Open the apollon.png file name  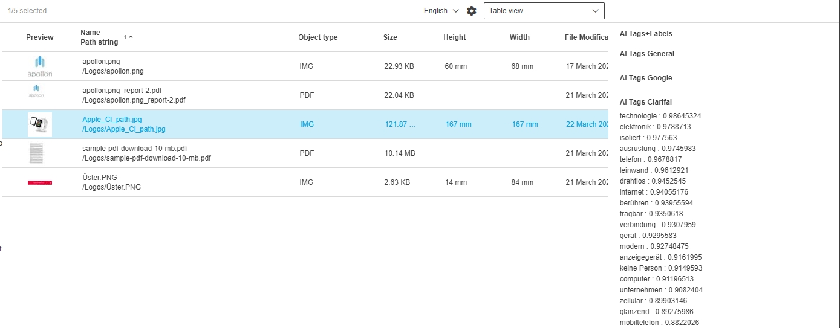tap(102, 62)
